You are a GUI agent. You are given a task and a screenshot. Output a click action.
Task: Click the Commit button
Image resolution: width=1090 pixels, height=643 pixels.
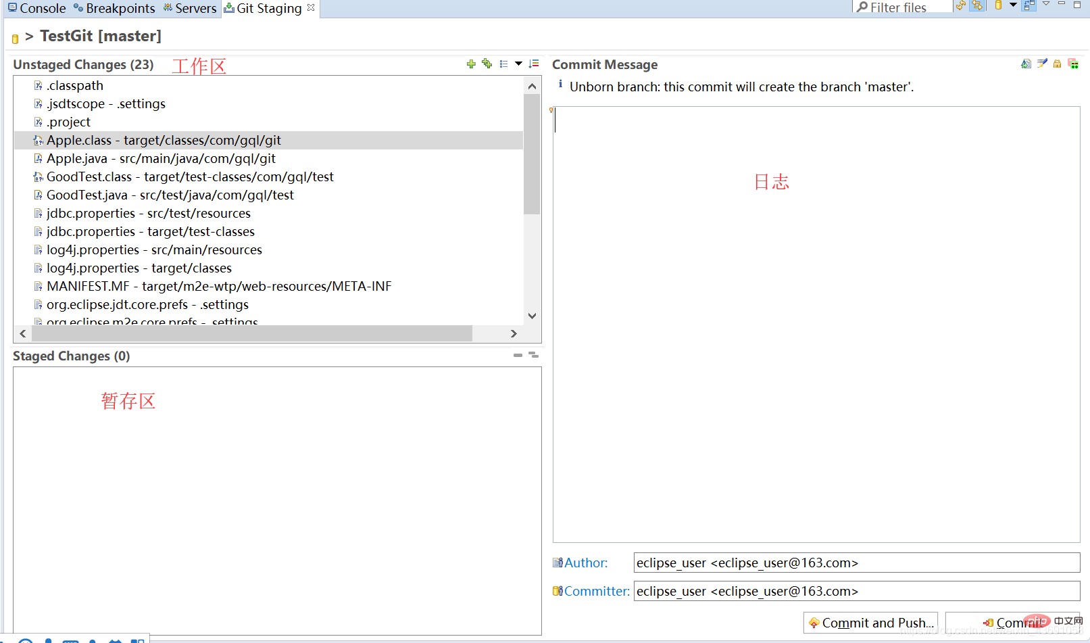click(x=1014, y=623)
